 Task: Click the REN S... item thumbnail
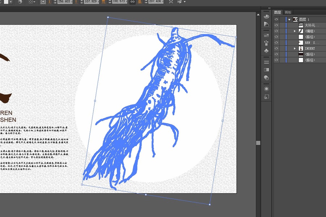pyautogui.click(x=301, y=43)
